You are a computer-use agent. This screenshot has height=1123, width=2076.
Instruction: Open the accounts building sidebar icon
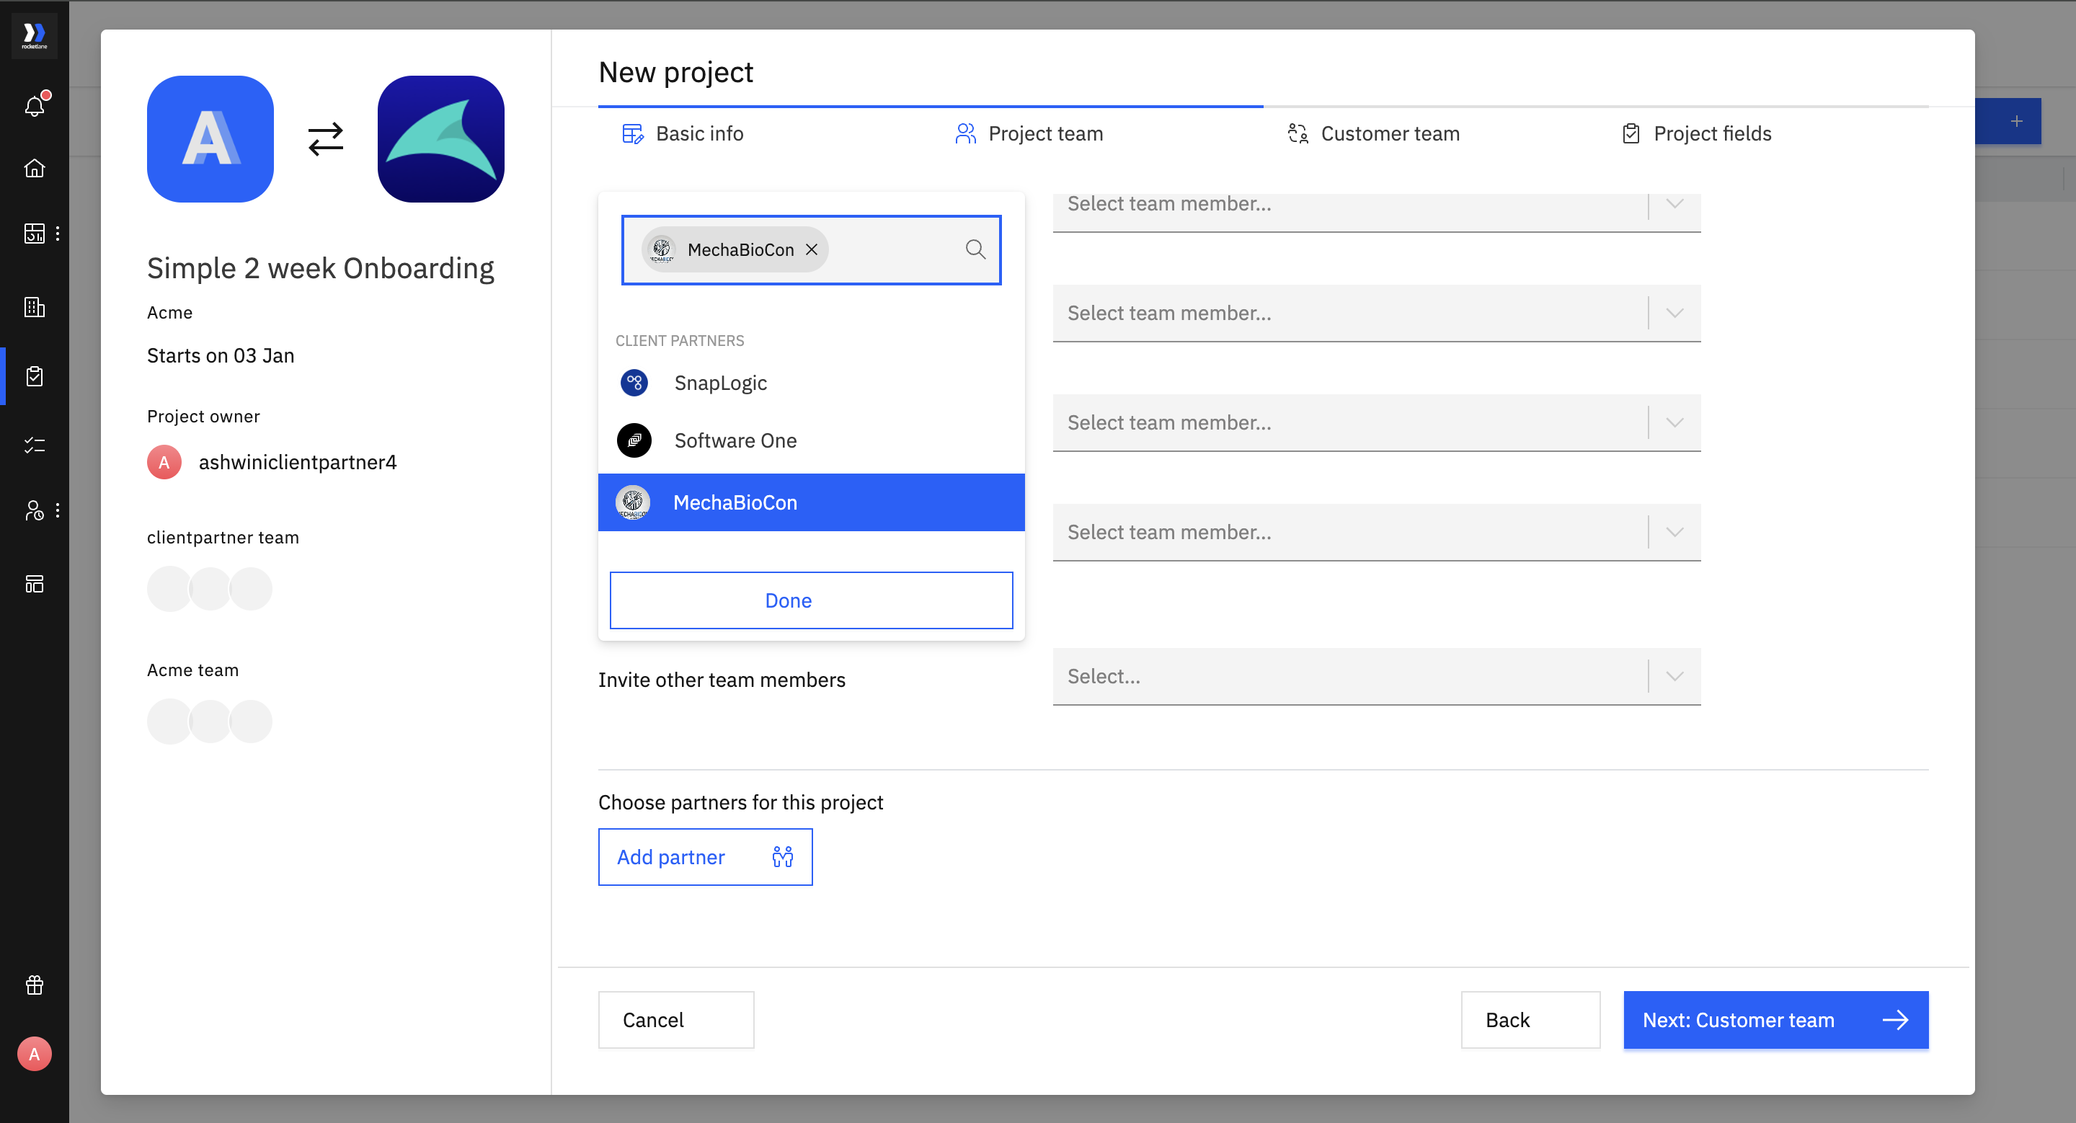pyautogui.click(x=34, y=307)
